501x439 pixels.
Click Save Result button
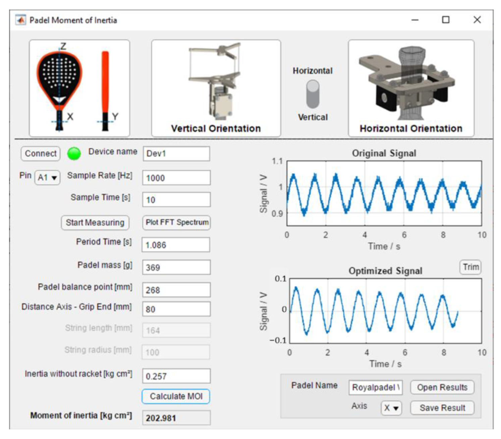point(442,408)
